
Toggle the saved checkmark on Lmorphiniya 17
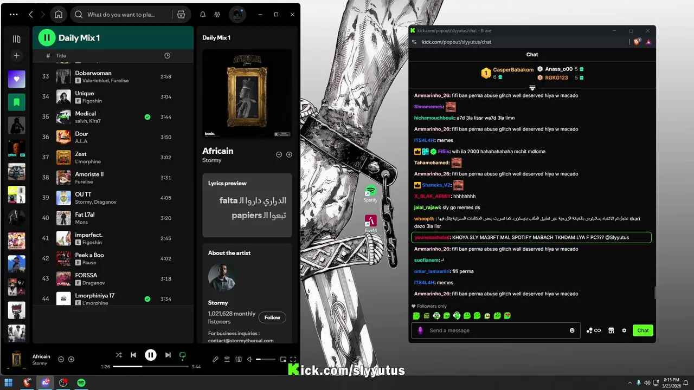point(147,299)
